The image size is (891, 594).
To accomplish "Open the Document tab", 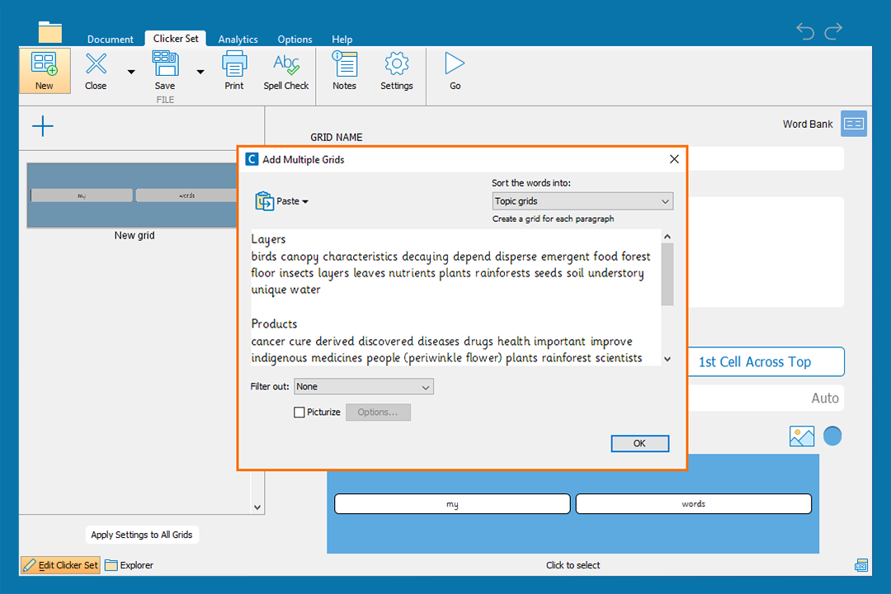I will (111, 40).
